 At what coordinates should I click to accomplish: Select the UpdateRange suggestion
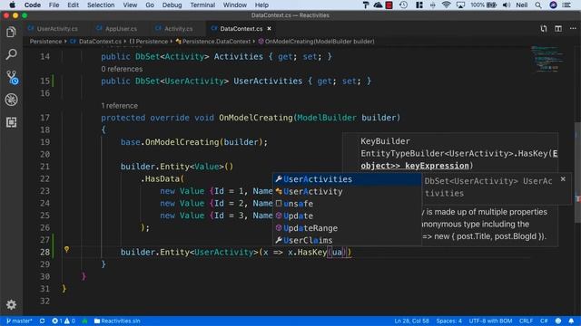pos(347,228)
